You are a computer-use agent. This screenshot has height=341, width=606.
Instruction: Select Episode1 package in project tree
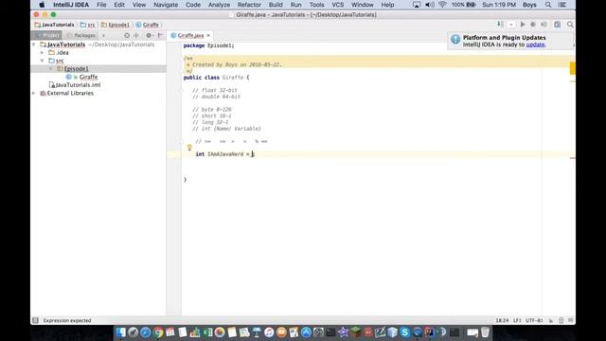tap(76, 69)
